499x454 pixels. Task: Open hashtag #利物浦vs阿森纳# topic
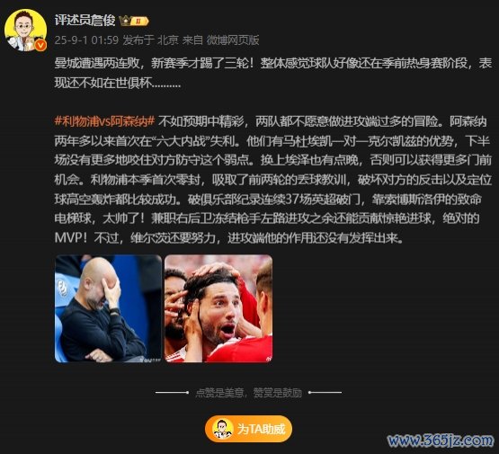click(104, 121)
